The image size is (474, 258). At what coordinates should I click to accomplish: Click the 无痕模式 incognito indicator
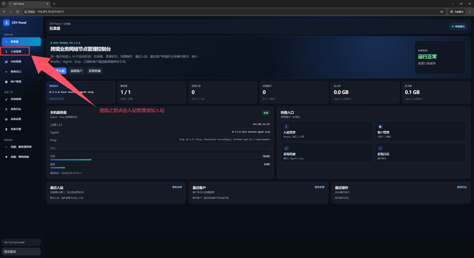pyautogui.click(x=457, y=12)
